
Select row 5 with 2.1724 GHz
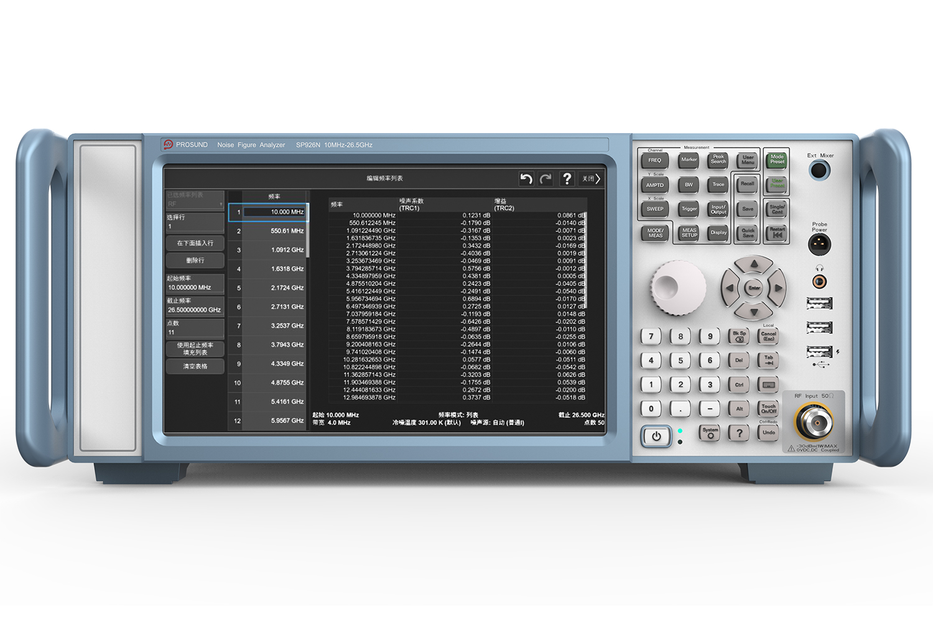coord(274,288)
